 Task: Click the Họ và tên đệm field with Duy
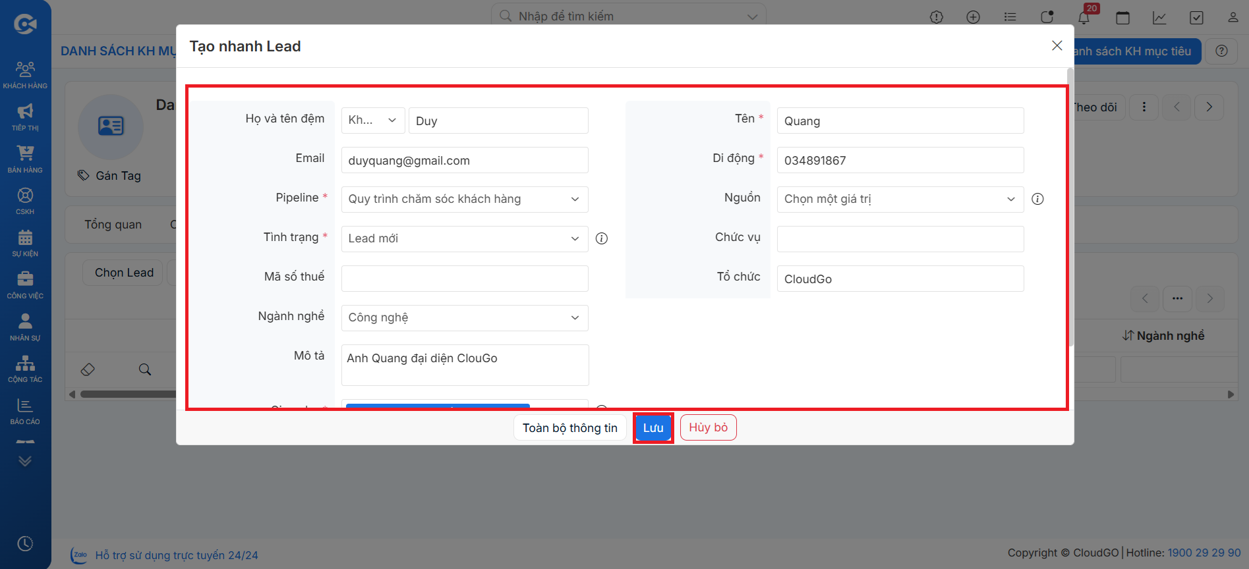(x=498, y=121)
